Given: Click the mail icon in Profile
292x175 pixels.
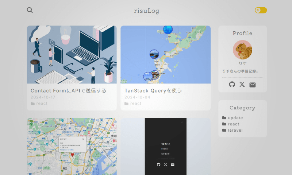Looking at the screenshot, I should tap(253, 85).
